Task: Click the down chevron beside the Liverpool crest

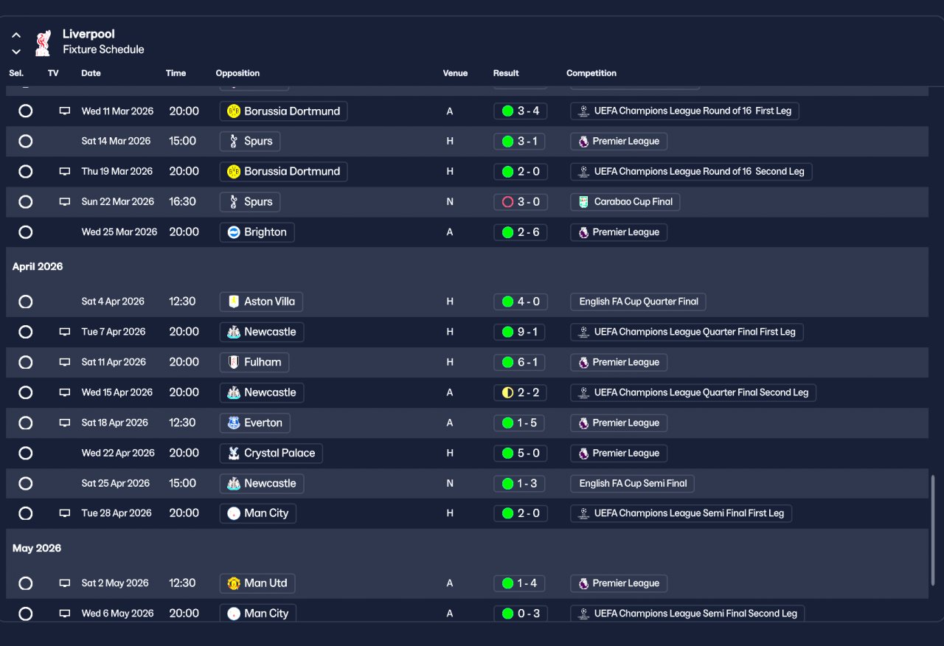Action: pos(16,52)
